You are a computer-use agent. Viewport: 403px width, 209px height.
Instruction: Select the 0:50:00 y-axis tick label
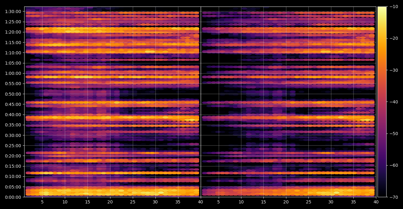(x=13, y=94)
